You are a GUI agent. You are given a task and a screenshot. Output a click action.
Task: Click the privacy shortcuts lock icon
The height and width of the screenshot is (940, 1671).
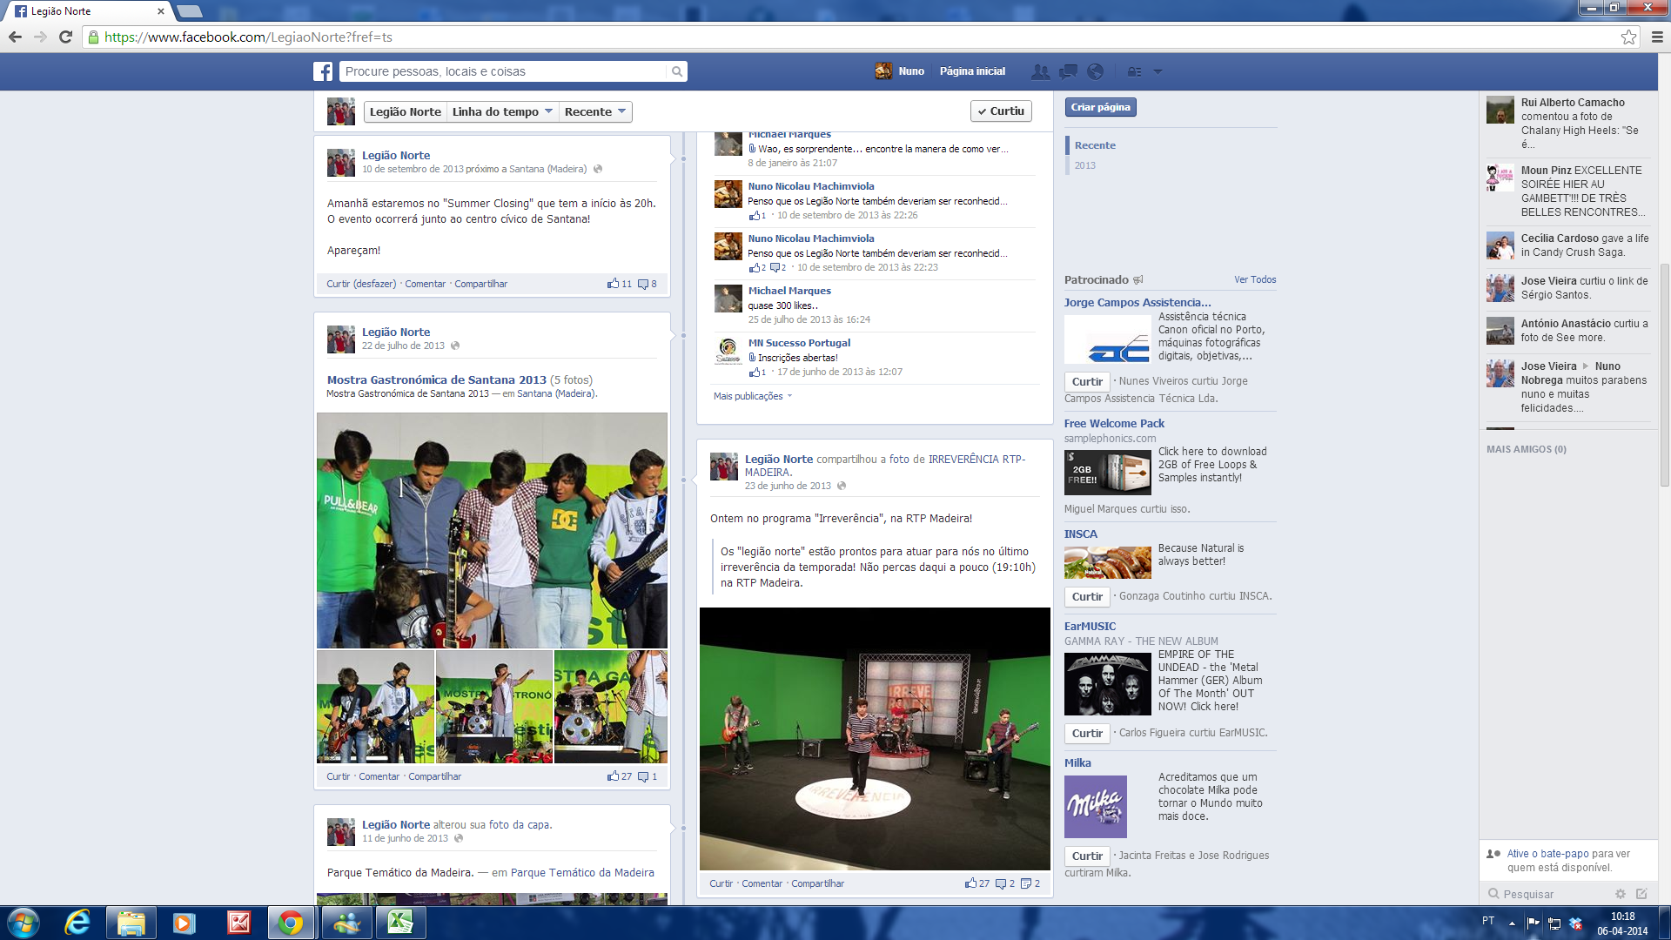(x=1134, y=71)
